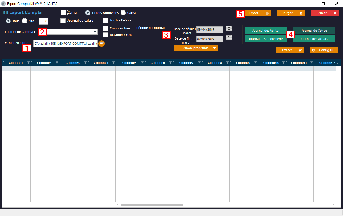
Task: Select the Caisse radio button
Action: tap(123, 13)
